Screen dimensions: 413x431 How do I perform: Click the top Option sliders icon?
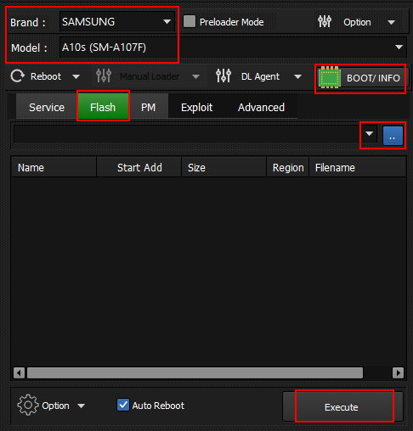tap(325, 21)
